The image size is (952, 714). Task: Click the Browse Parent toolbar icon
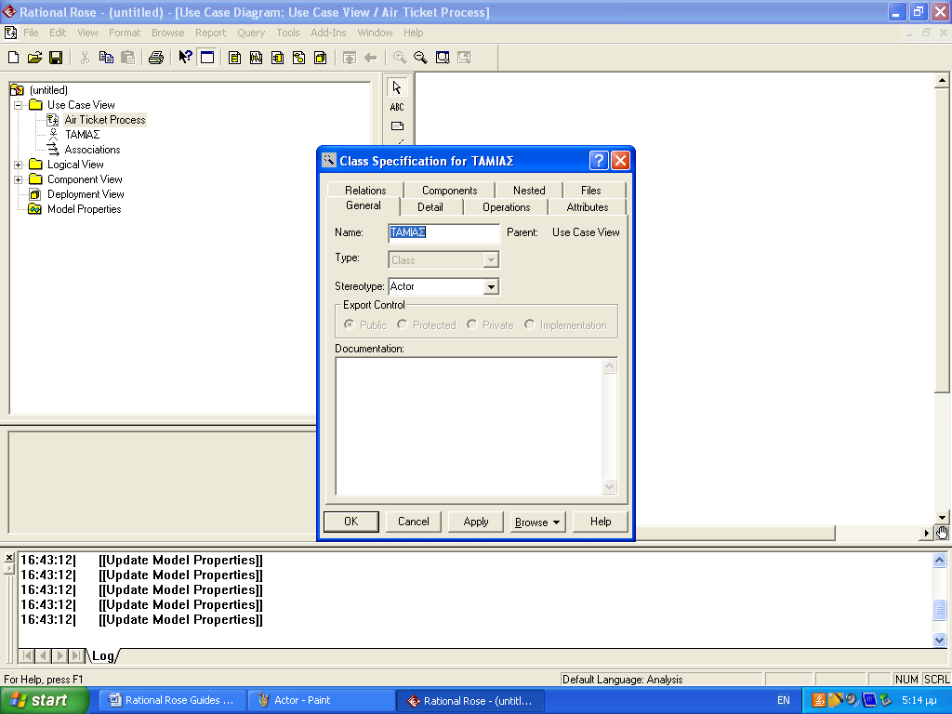click(350, 58)
